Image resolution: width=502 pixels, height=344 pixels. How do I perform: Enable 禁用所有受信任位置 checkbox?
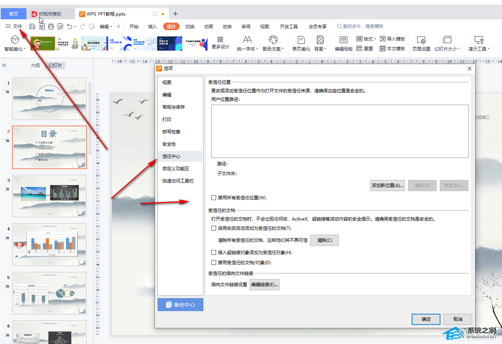pyautogui.click(x=214, y=198)
